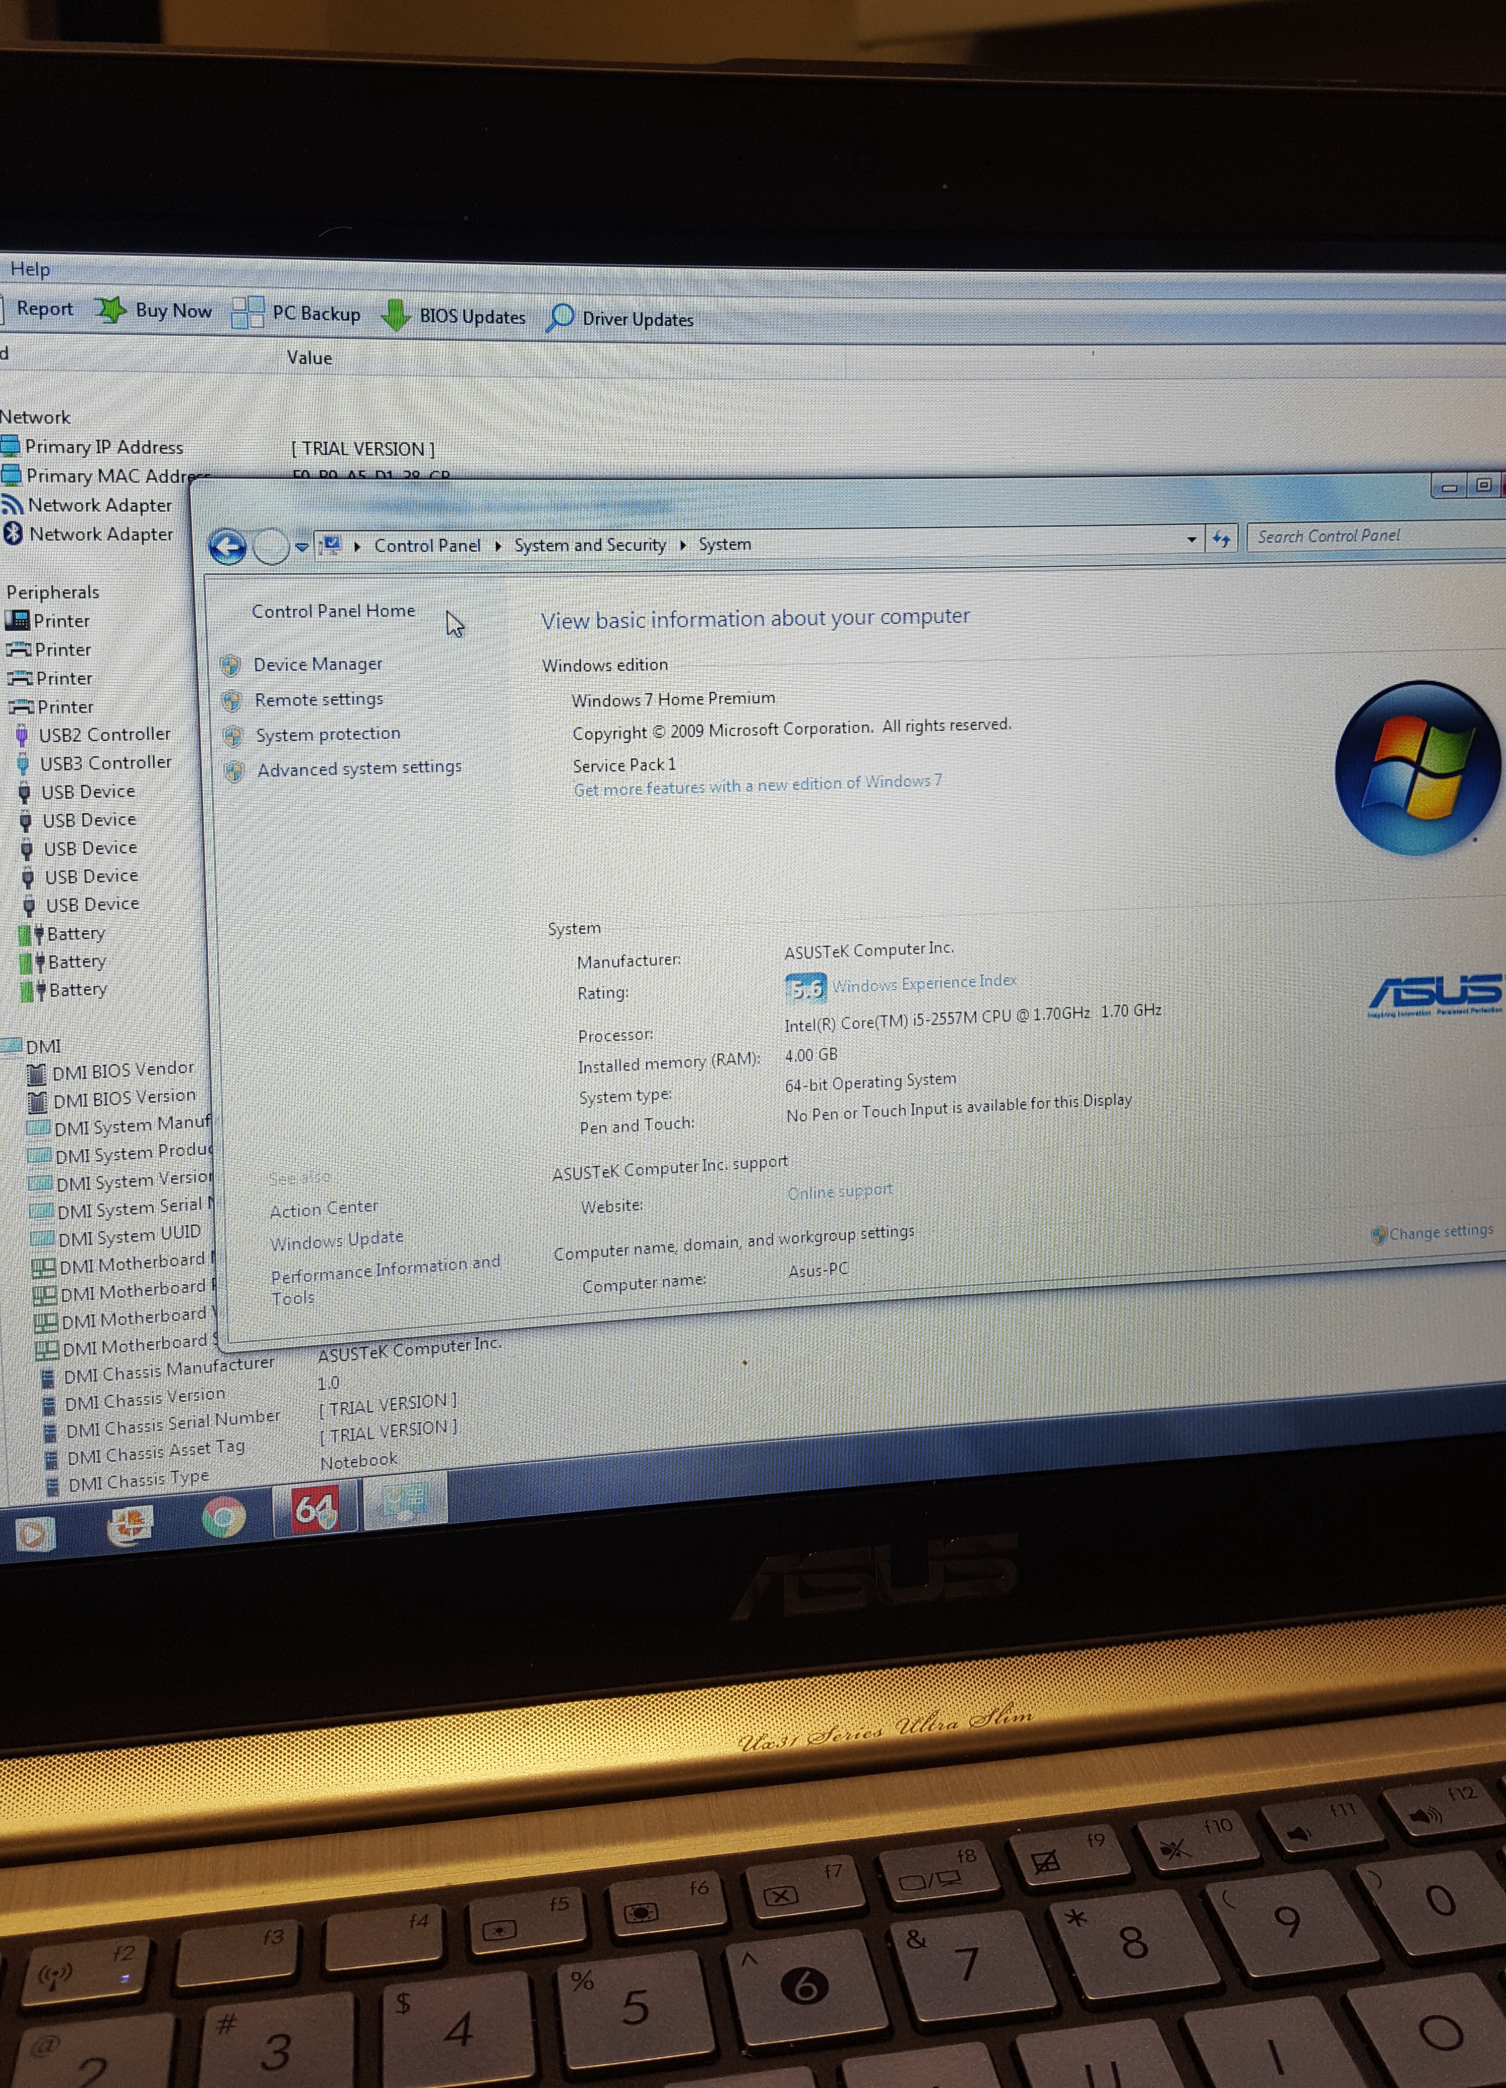Click the Report toolbar button
1506x2088 pixels.
[44, 309]
